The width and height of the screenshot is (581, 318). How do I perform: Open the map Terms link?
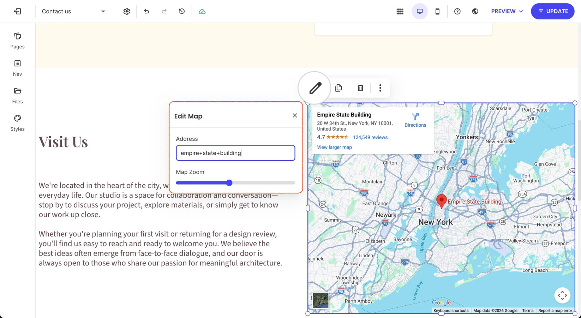(x=528, y=311)
